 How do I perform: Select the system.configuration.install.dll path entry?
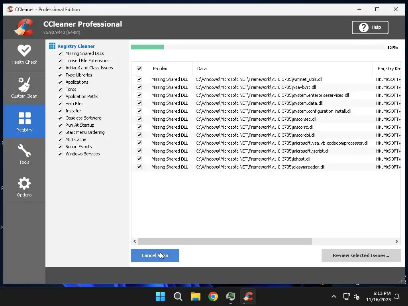tap(273, 111)
